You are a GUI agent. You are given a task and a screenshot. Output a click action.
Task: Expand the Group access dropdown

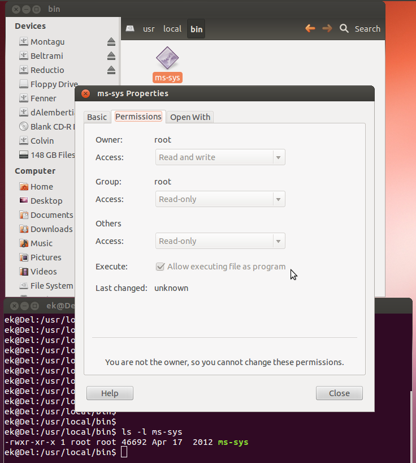click(220, 199)
